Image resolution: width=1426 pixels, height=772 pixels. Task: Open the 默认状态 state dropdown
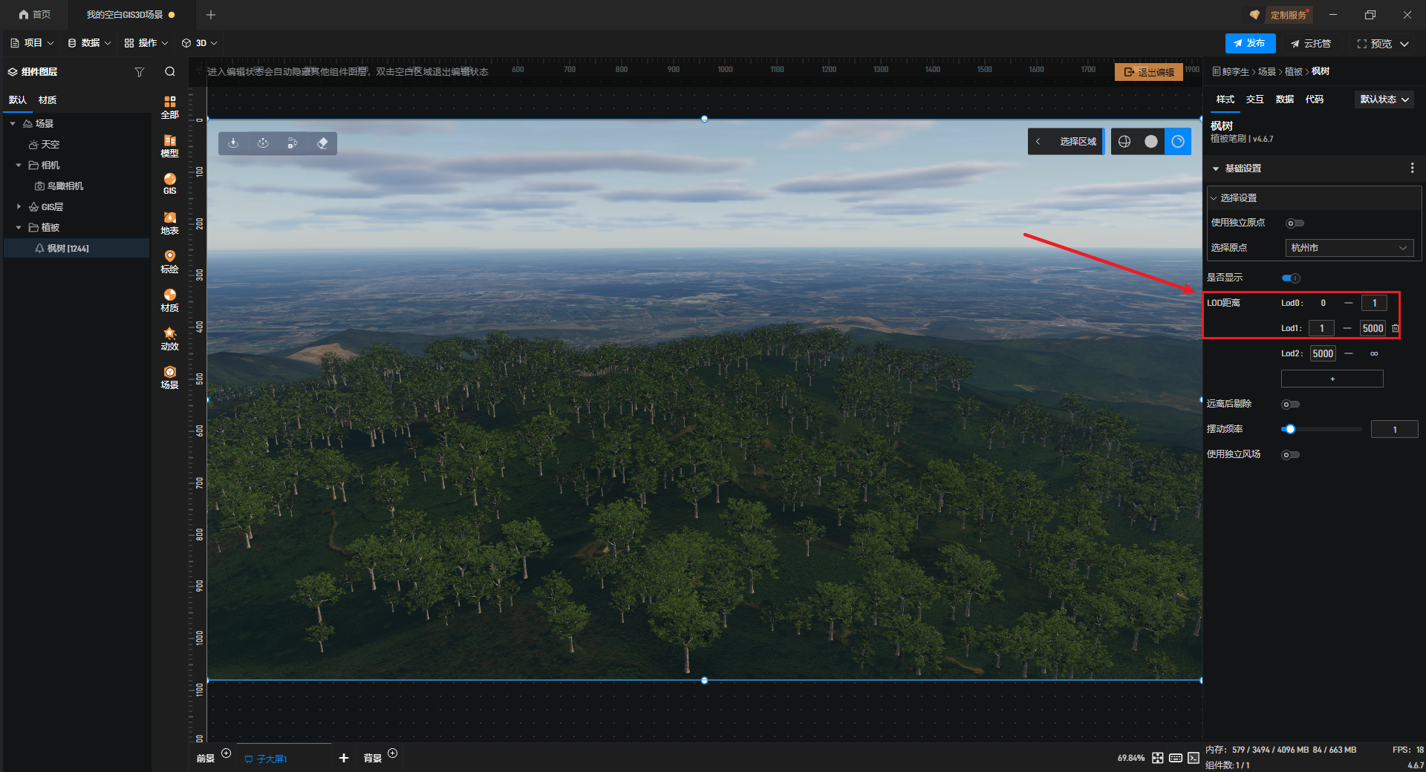pyautogui.click(x=1384, y=99)
